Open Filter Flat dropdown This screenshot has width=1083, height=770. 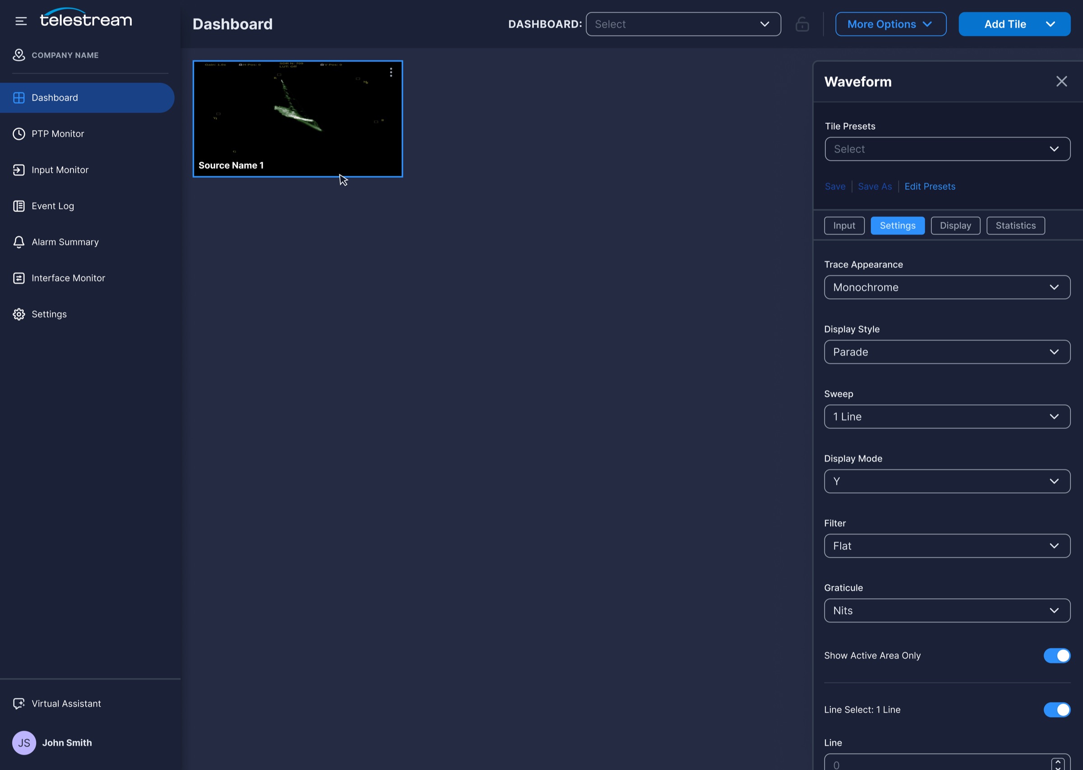click(x=947, y=546)
